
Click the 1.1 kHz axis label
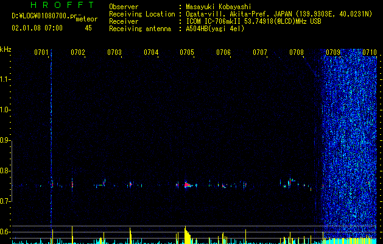(5, 79)
